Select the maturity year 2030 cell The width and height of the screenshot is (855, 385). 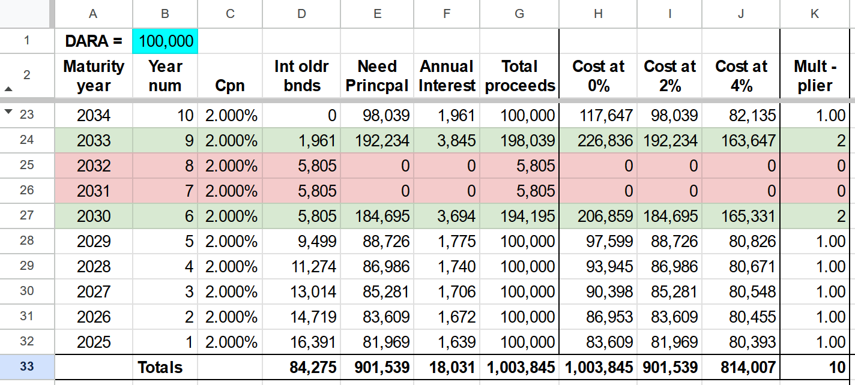pos(93,216)
